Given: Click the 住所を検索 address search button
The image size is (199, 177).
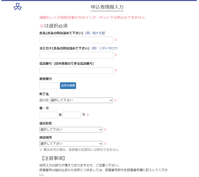Looking at the screenshot, I should click(x=68, y=86).
